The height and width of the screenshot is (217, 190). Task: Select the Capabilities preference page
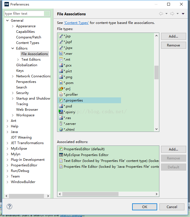coord(25,32)
